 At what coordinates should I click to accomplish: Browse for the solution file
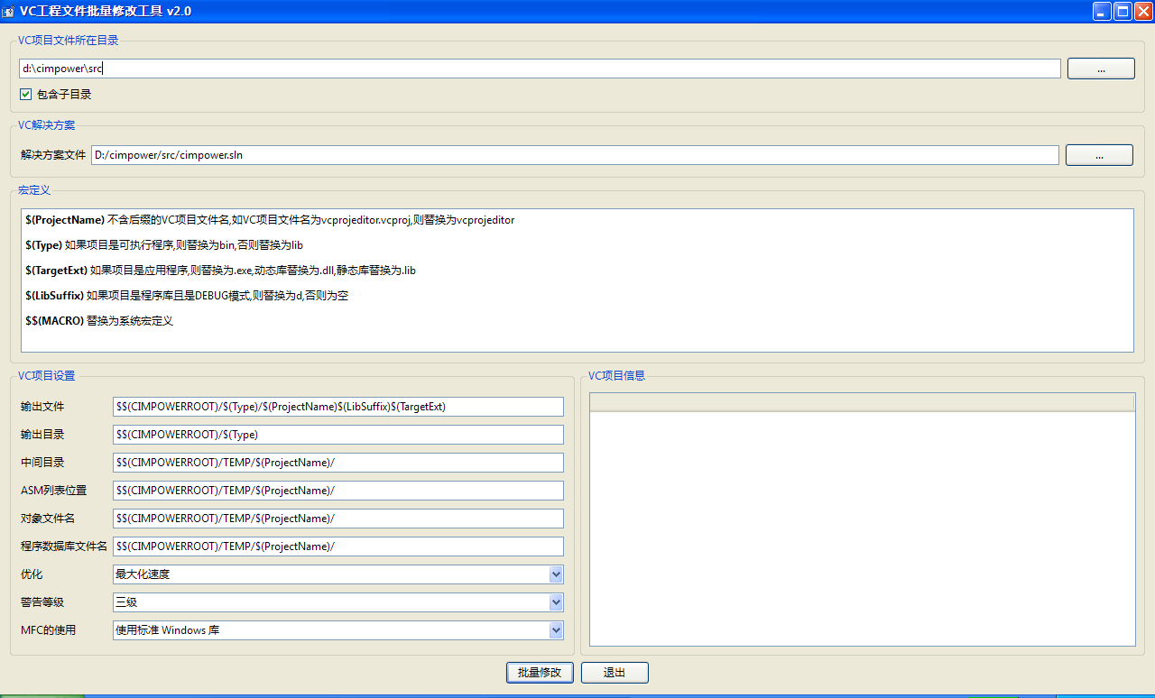1099,155
